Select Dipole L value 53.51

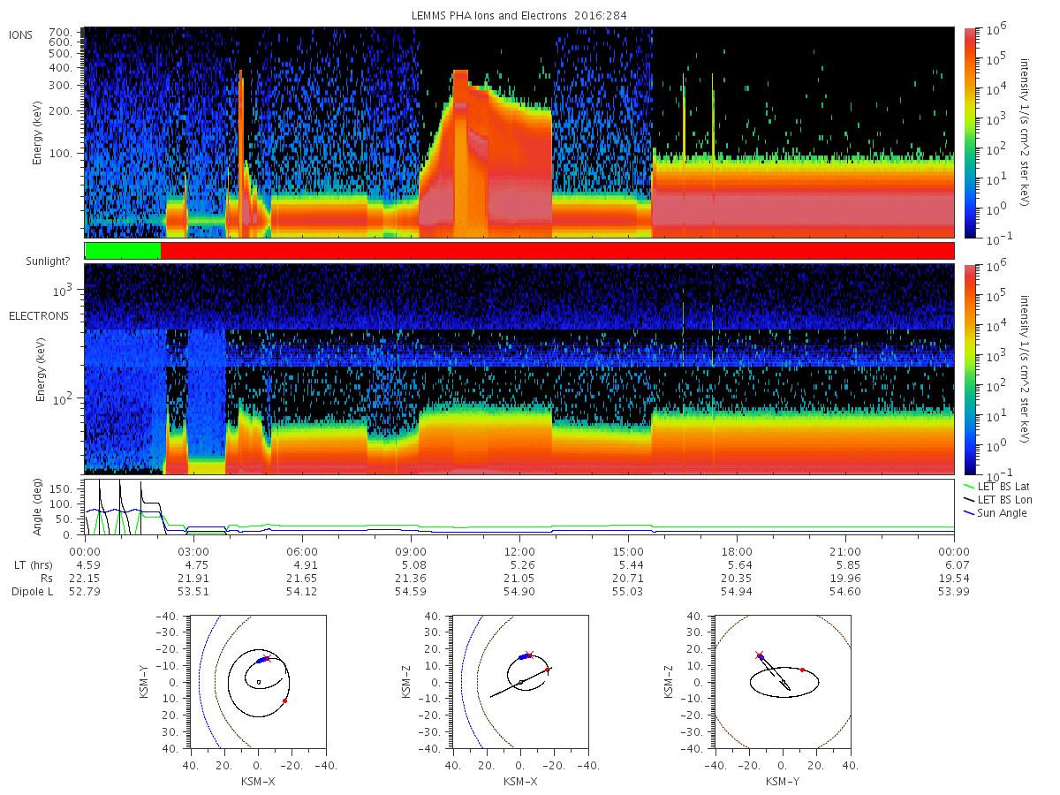click(x=193, y=592)
